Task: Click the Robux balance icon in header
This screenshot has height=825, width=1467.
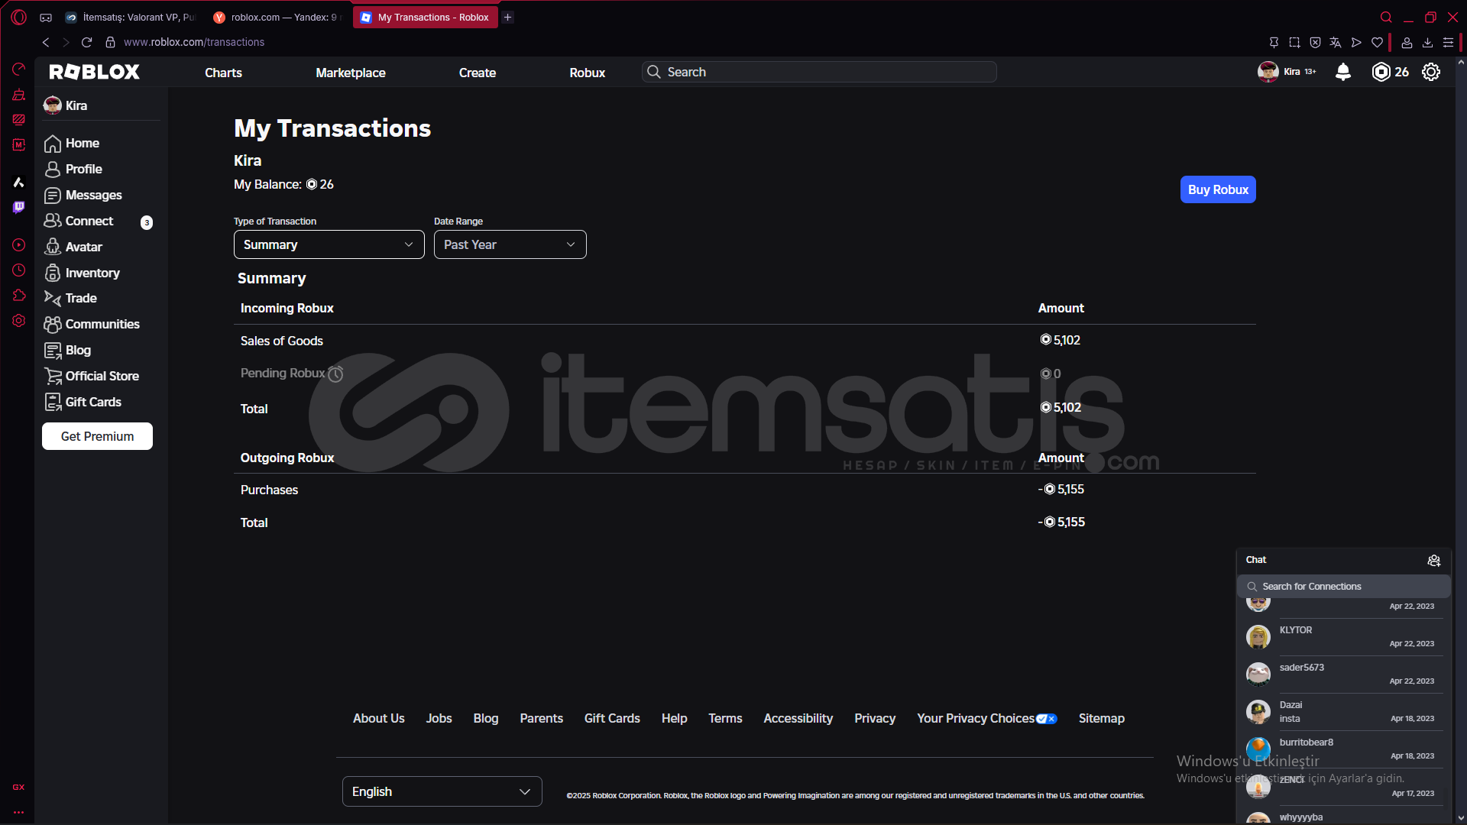Action: [x=1381, y=72]
